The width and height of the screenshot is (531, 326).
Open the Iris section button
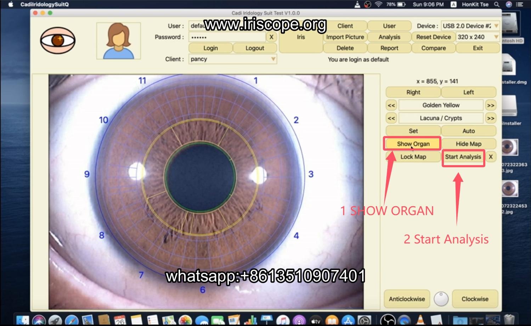point(301,37)
